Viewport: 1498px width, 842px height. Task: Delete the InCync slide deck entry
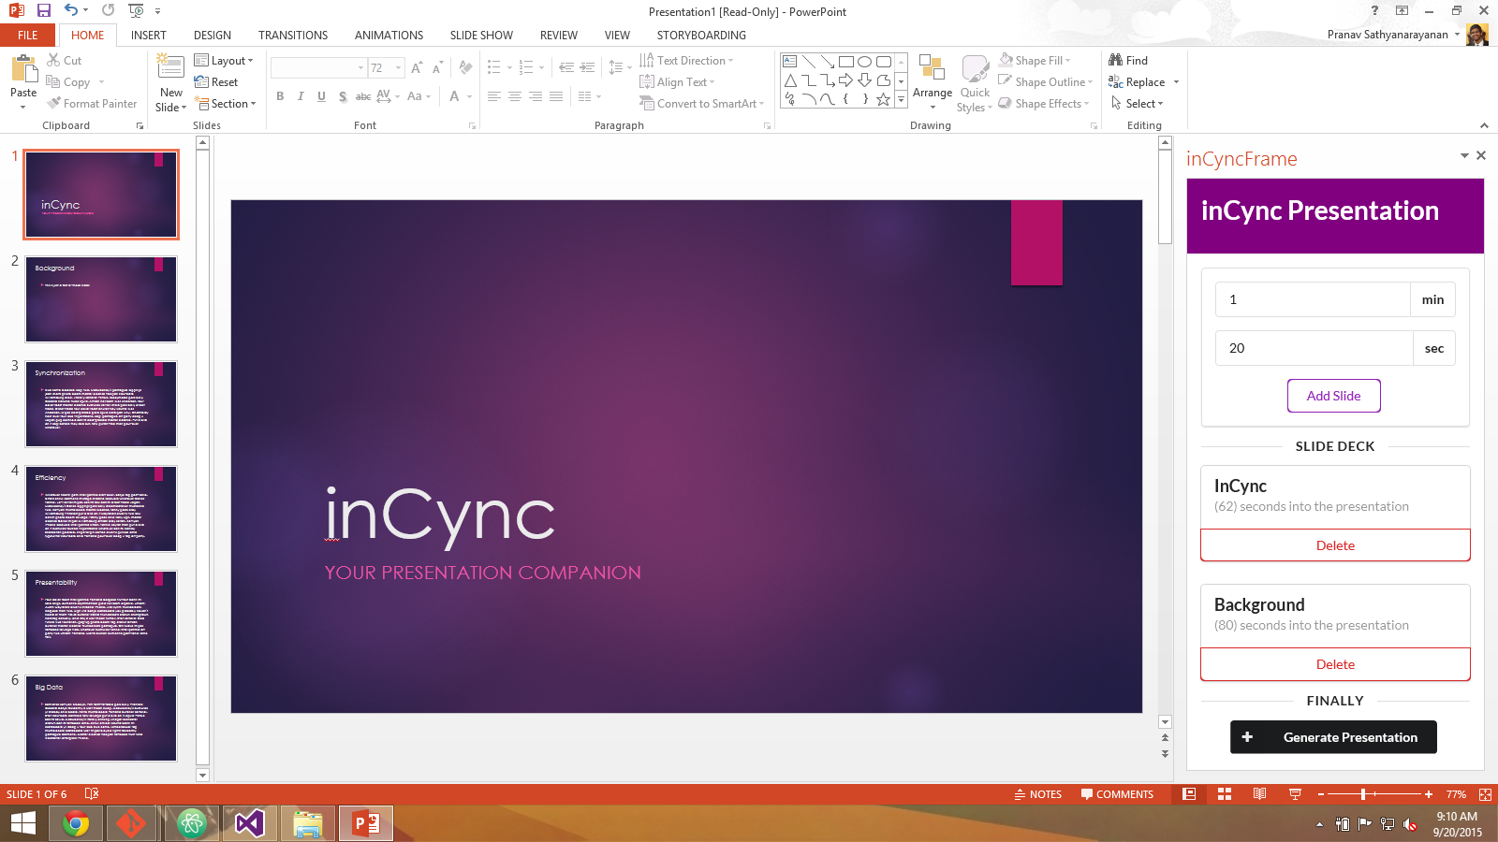(1335, 545)
